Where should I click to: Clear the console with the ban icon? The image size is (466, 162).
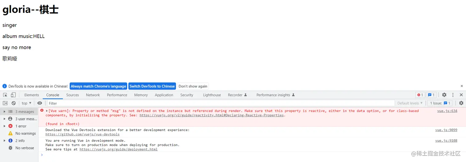(x=14, y=103)
